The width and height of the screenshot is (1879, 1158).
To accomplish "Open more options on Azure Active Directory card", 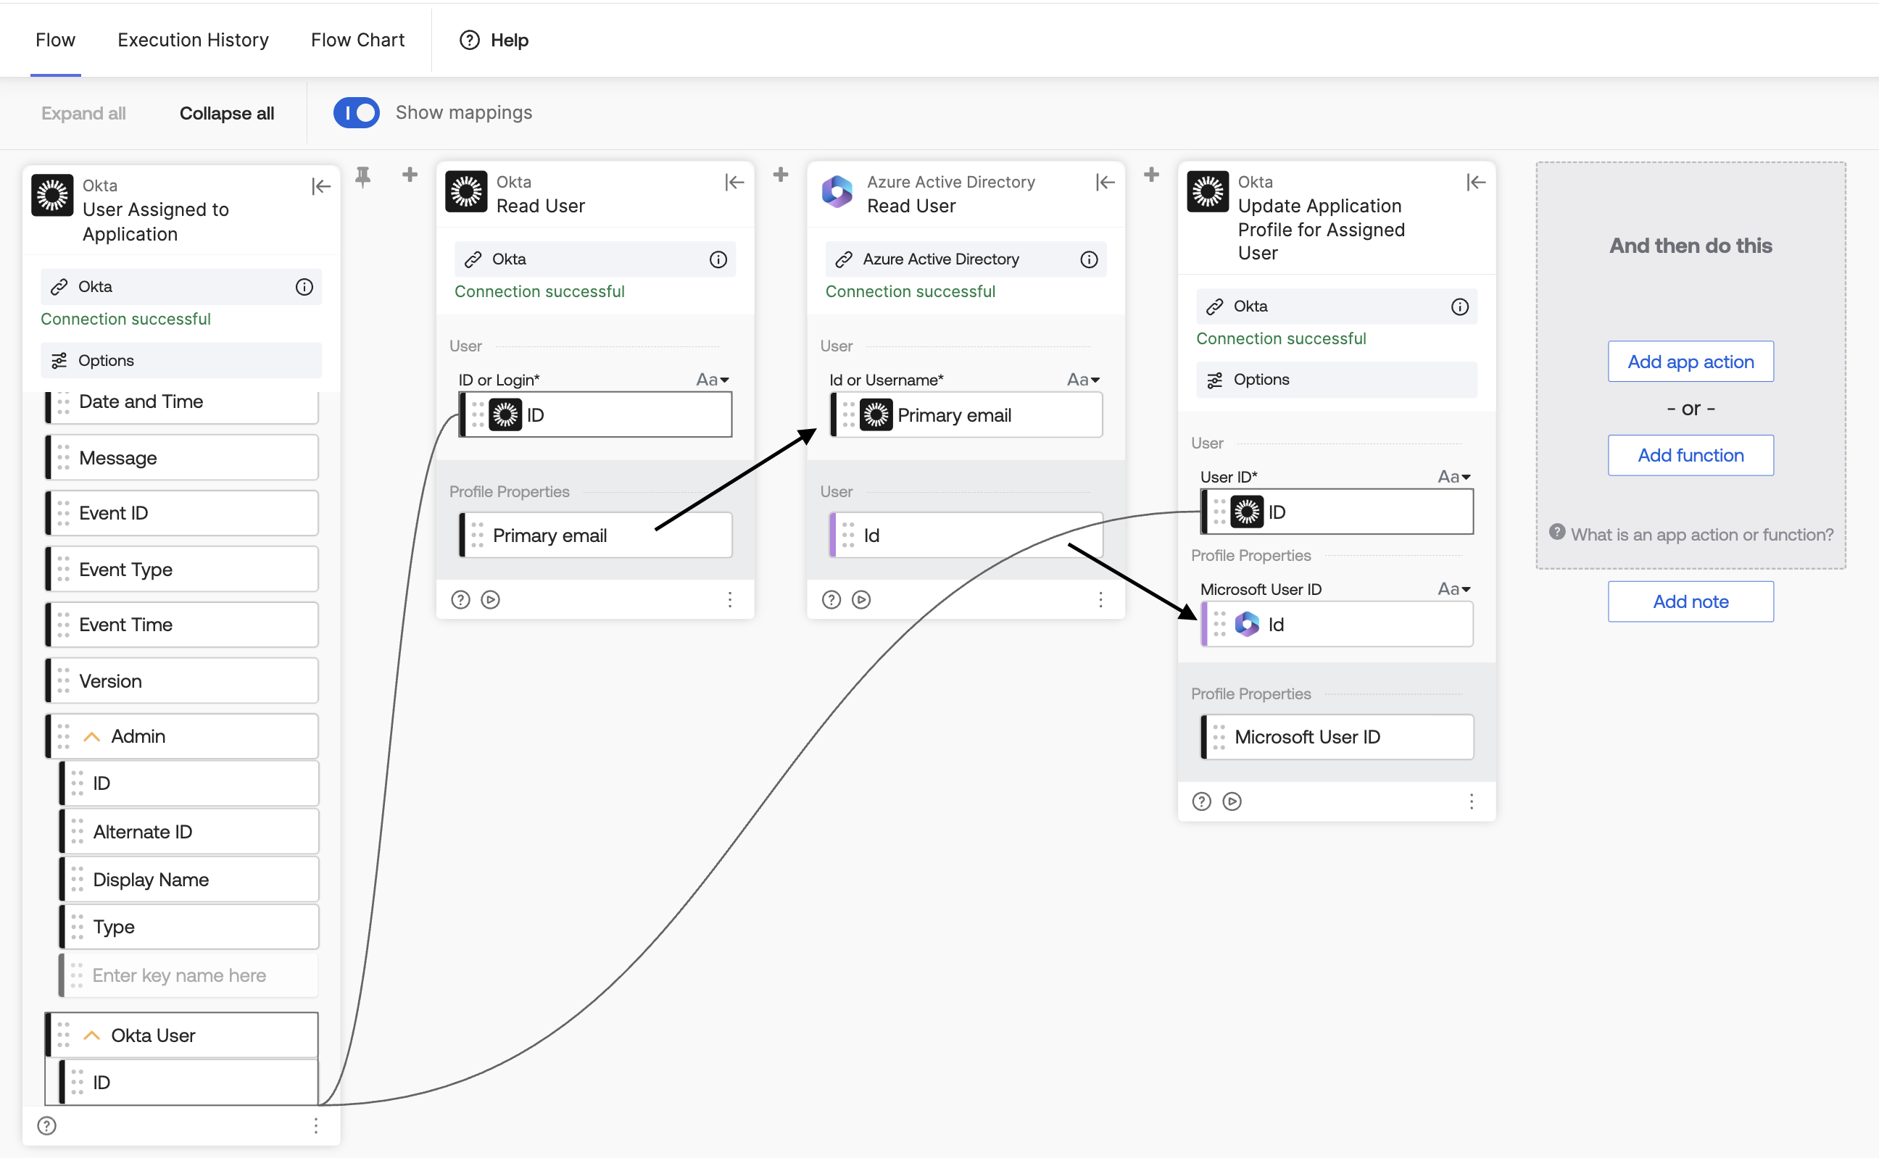I will click(x=1100, y=600).
